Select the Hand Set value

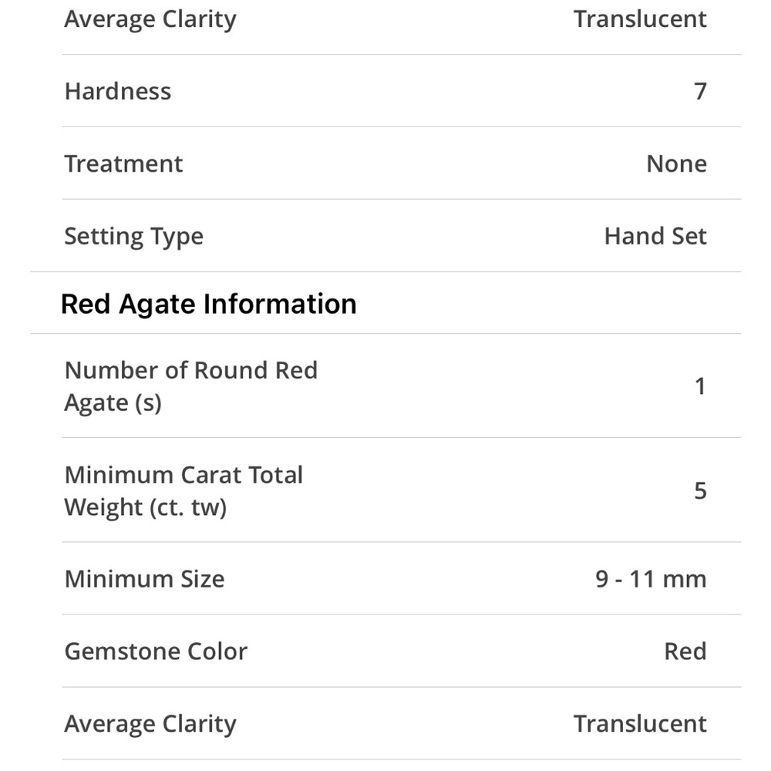pos(655,235)
